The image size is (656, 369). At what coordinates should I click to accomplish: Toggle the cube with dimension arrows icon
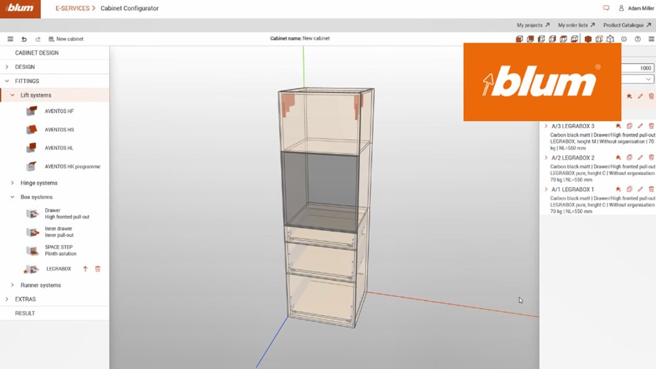(610, 39)
